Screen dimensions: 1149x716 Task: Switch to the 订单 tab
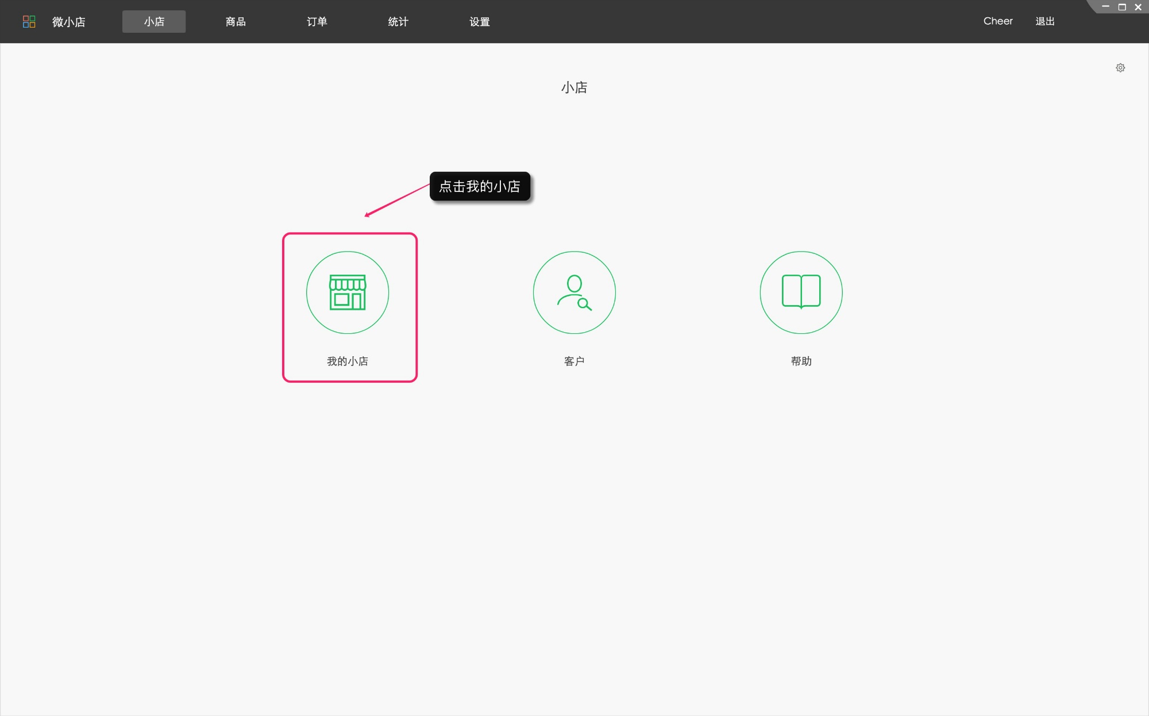pyautogui.click(x=317, y=21)
